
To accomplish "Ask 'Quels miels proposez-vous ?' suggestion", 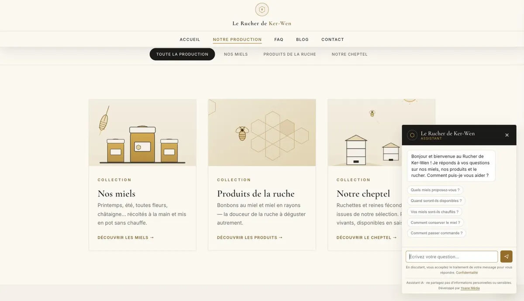I will click(x=435, y=190).
